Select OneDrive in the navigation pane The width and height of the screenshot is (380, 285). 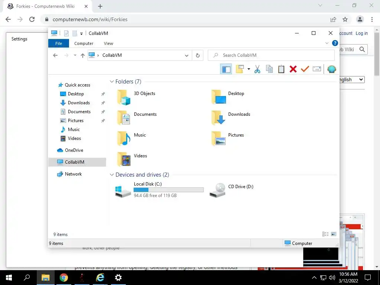pos(74,150)
